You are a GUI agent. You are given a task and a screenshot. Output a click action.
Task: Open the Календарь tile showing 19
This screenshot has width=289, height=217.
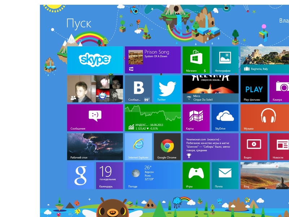109,175
